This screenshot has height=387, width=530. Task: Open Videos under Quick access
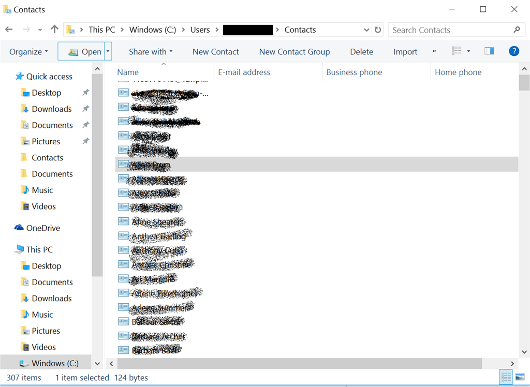(x=43, y=206)
